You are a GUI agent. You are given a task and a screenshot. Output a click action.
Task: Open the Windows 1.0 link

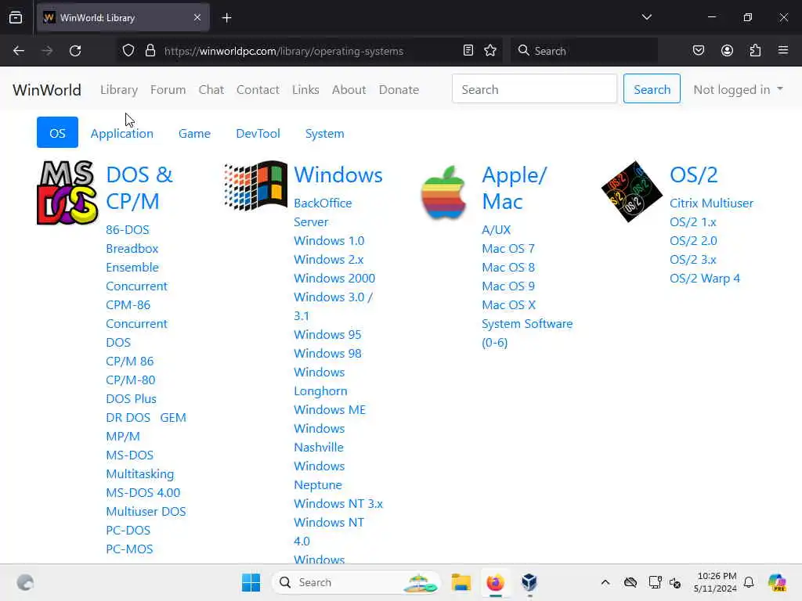(x=329, y=240)
